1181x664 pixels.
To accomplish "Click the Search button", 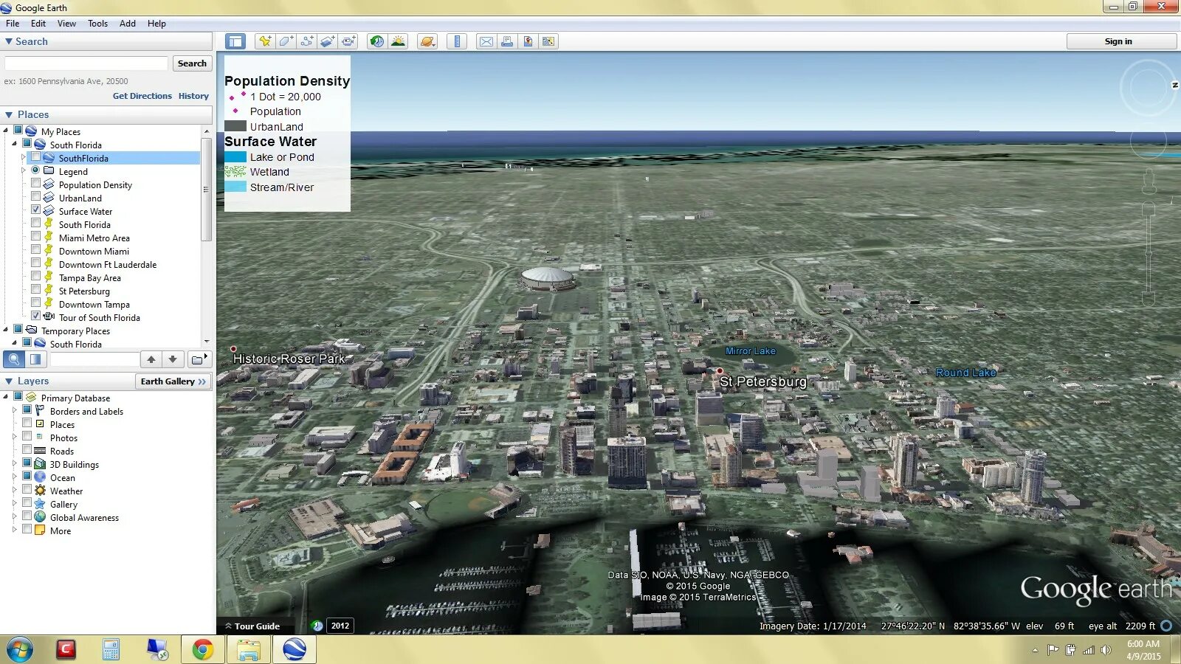I will coord(192,63).
